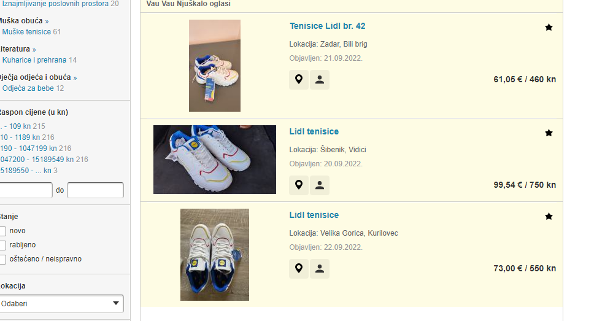Star the Velika Gorica Lidl tenisice listing
613x321 pixels.
coord(549,216)
